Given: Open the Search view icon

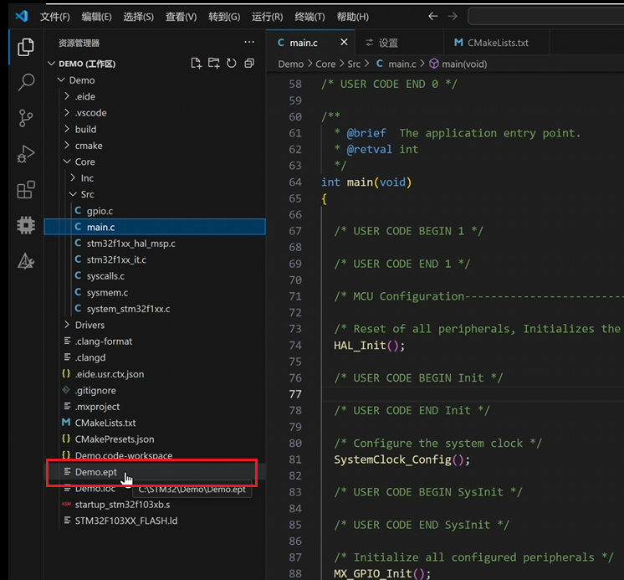Looking at the screenshot, I should tap(26, 82).
